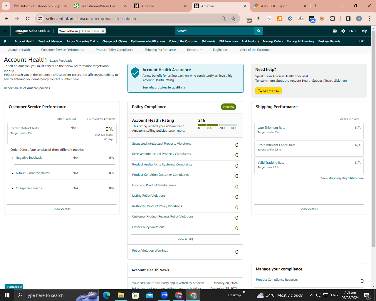The image size is (376, 301).
Task: Open a new browser tab
Action: [x=316, y=6]
